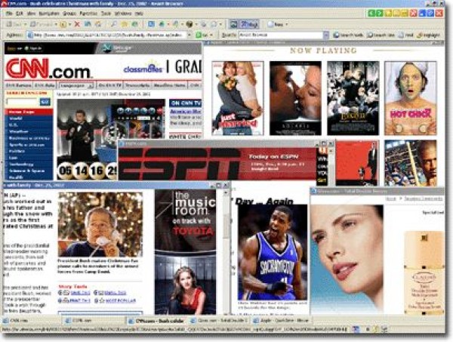The width and height of the screenshot is (453, 342).
Task: Click the page icon in the address bar
Action: click(30, 35)
